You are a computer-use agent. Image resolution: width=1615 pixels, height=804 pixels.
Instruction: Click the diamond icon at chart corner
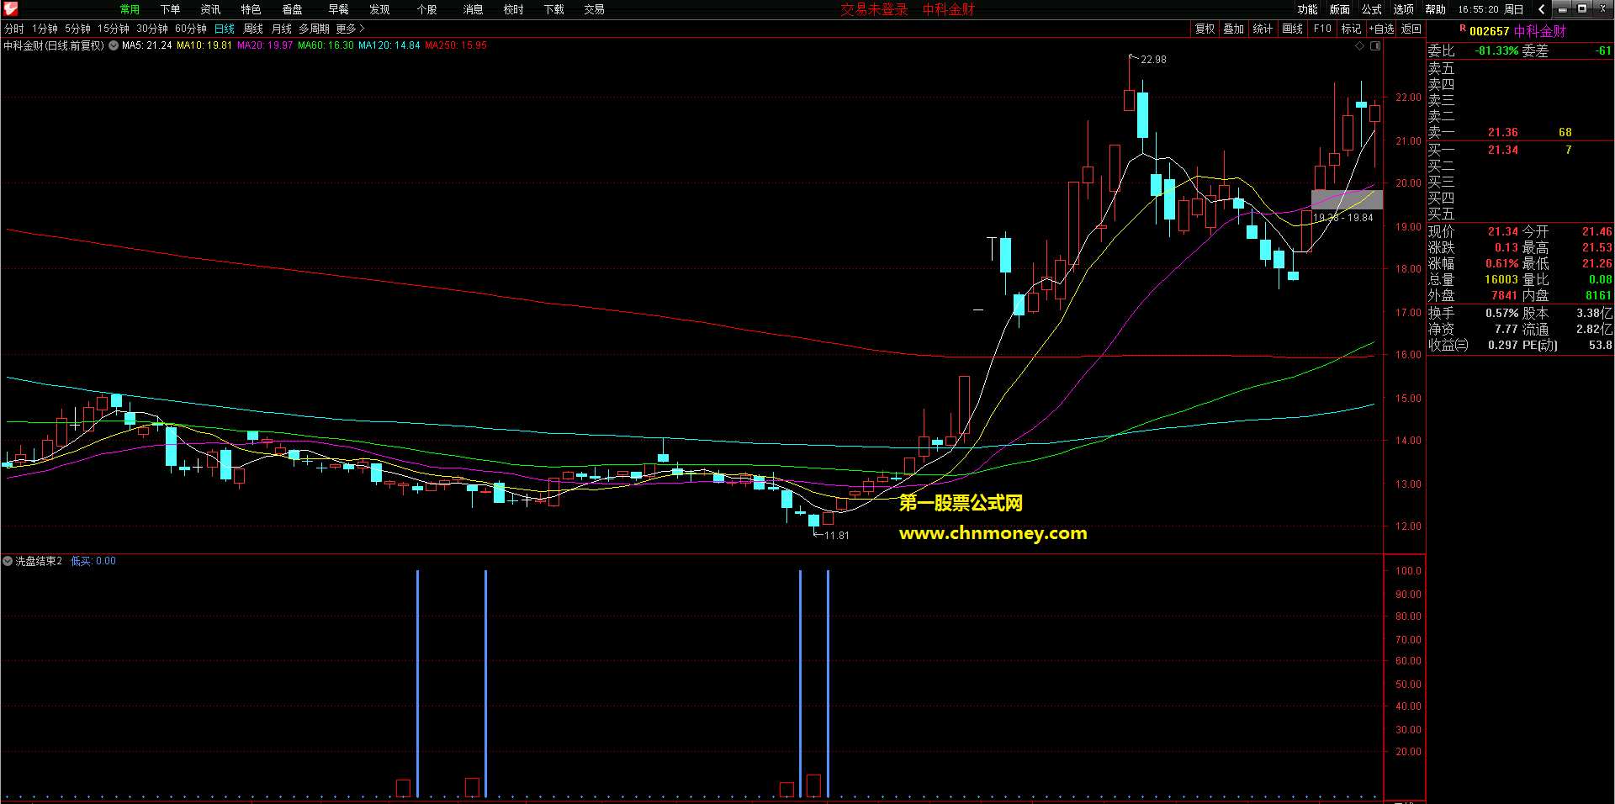[1359, 46]
